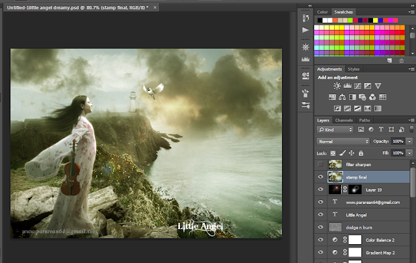Hide the Gradient Map 2 layer
416x263 pixels.
(320, 252)
